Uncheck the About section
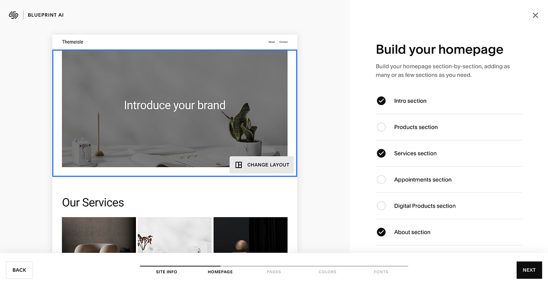This screenshot has width=548, height=285. click(381, 232)
